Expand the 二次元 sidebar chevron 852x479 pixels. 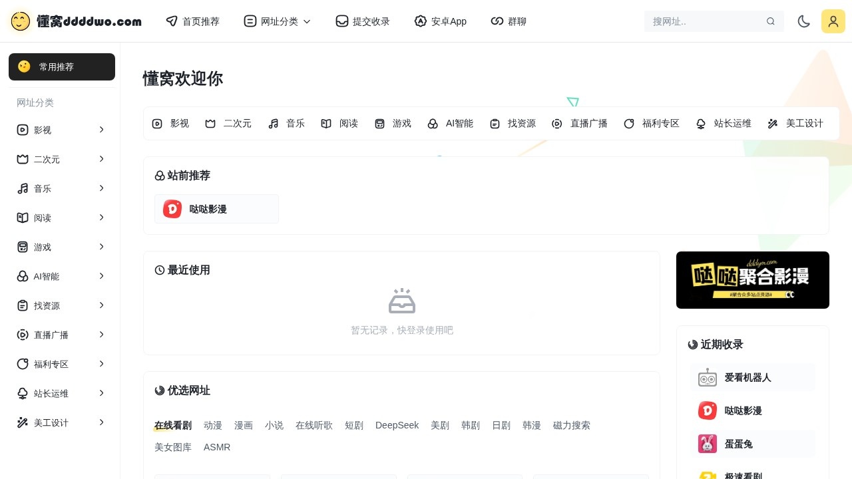pyautogui.click(x=102, y=159)
